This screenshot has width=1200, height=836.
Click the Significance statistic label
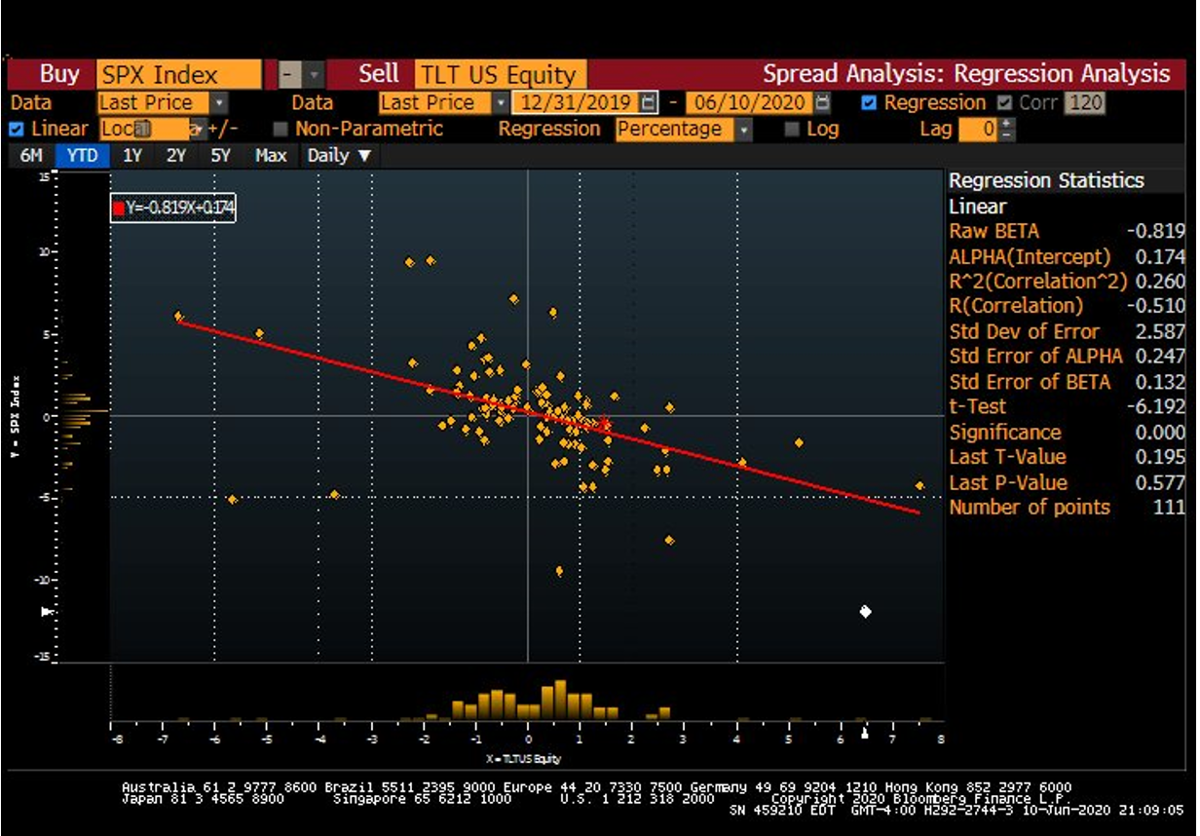[x=1005, y=433]
